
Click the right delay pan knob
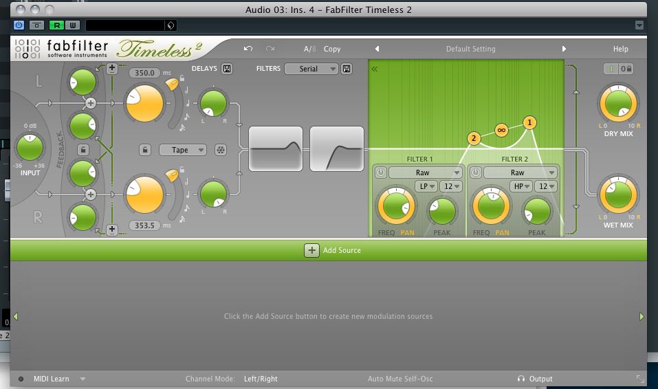click(x=213, y=194)
